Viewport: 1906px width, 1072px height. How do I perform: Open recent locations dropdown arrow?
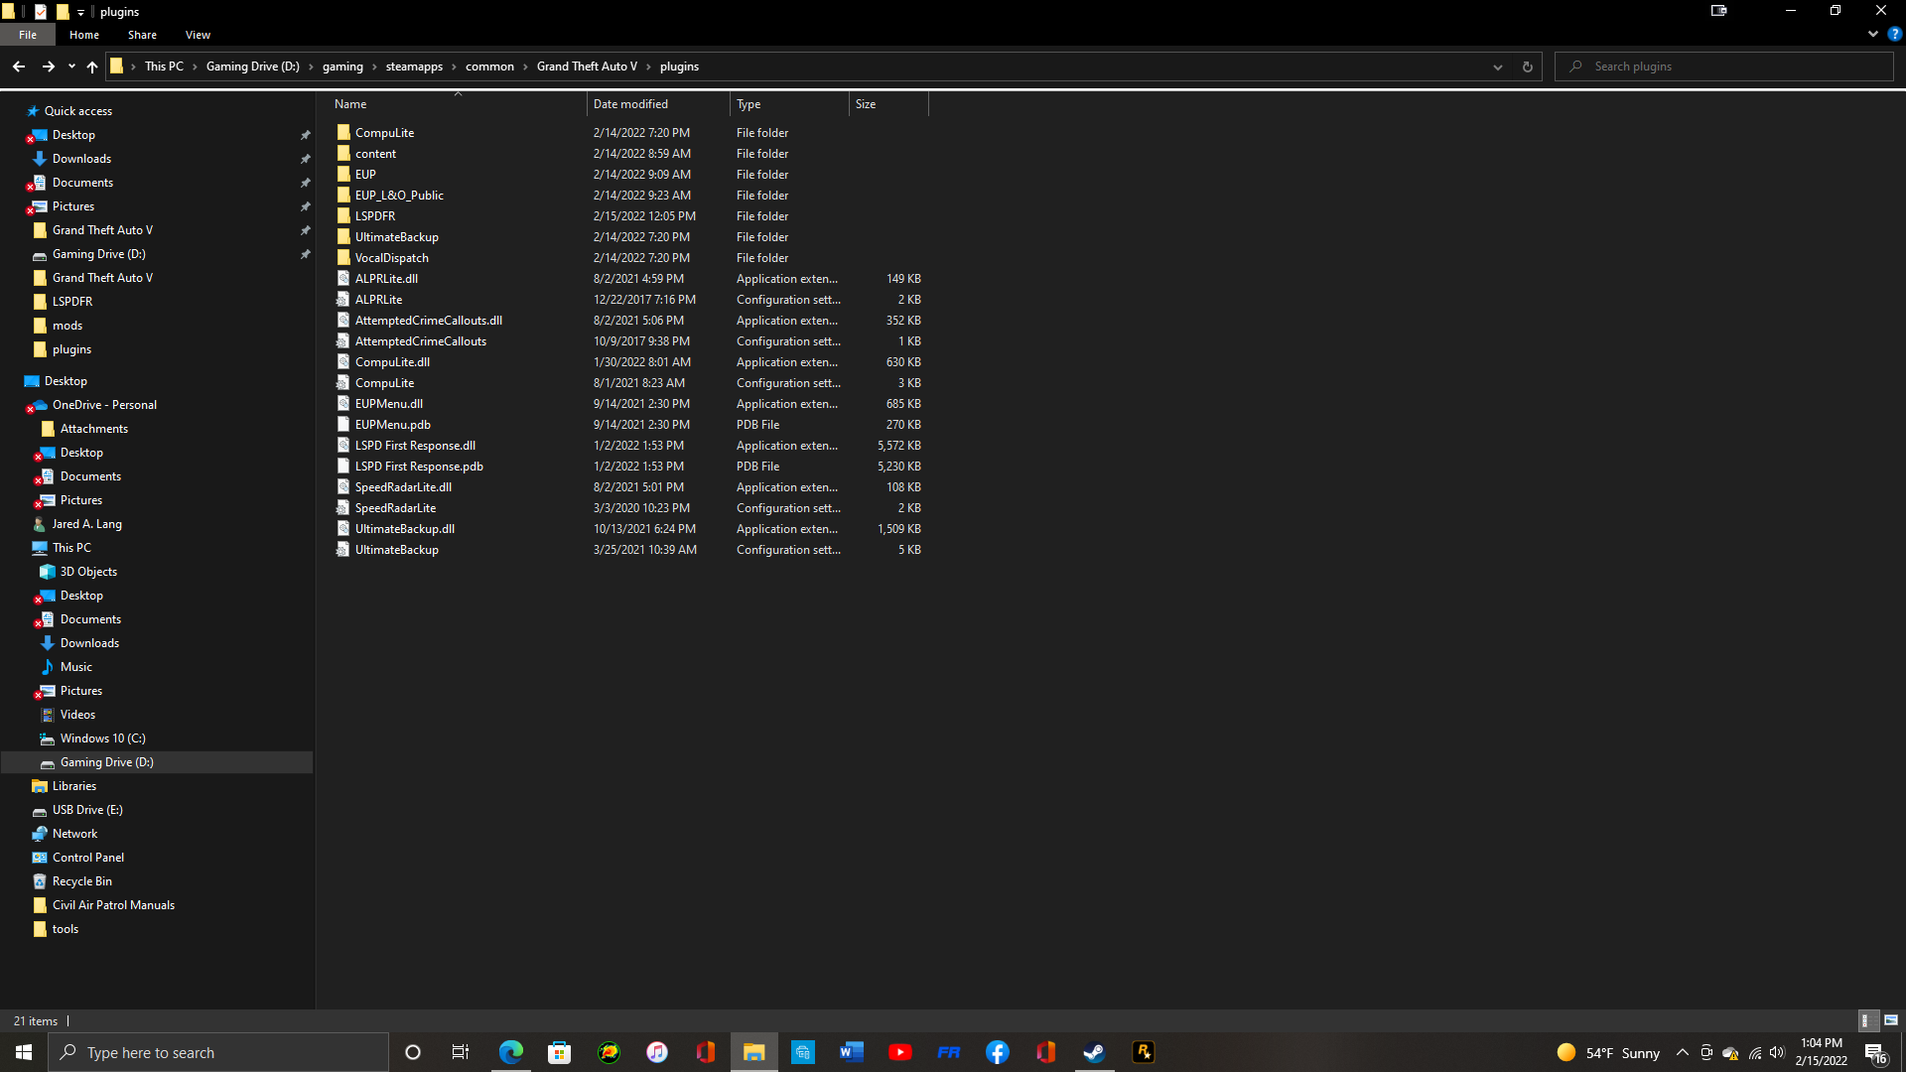(71, 67)
